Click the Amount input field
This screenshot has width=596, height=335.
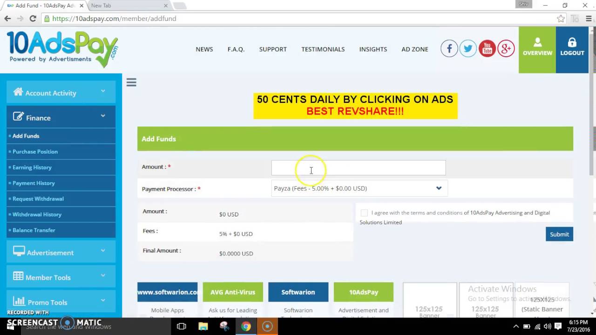pyautogui.click(x=359, y=168)
